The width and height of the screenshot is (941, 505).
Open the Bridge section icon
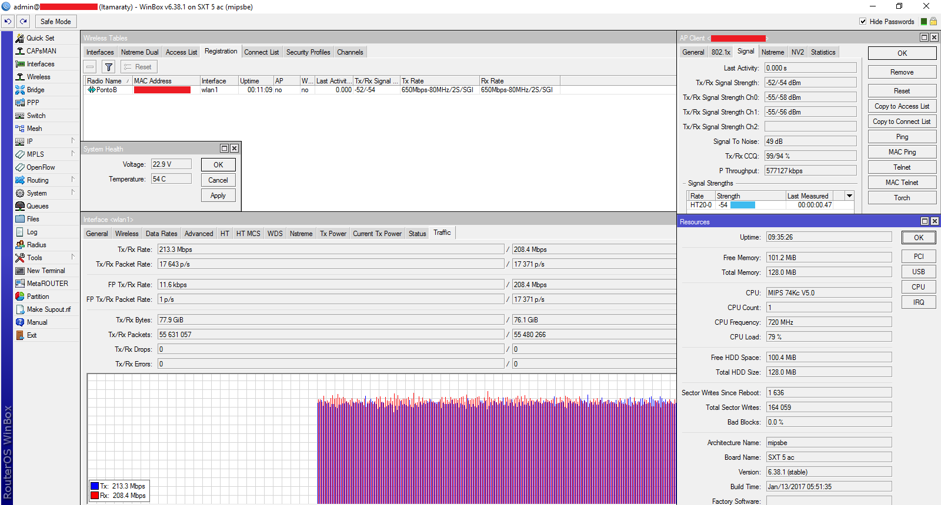[20, 90]
